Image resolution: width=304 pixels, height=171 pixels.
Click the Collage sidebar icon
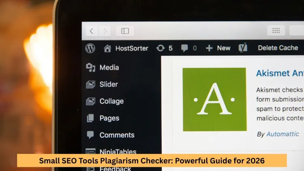[90, 101]
